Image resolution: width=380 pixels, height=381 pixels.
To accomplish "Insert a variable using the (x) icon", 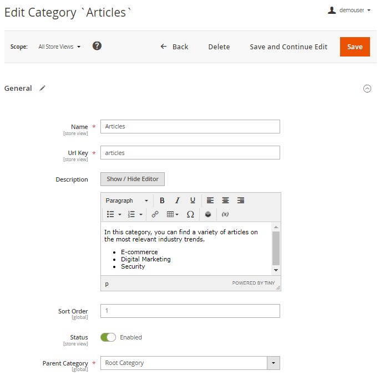I will tap(225, 214).
